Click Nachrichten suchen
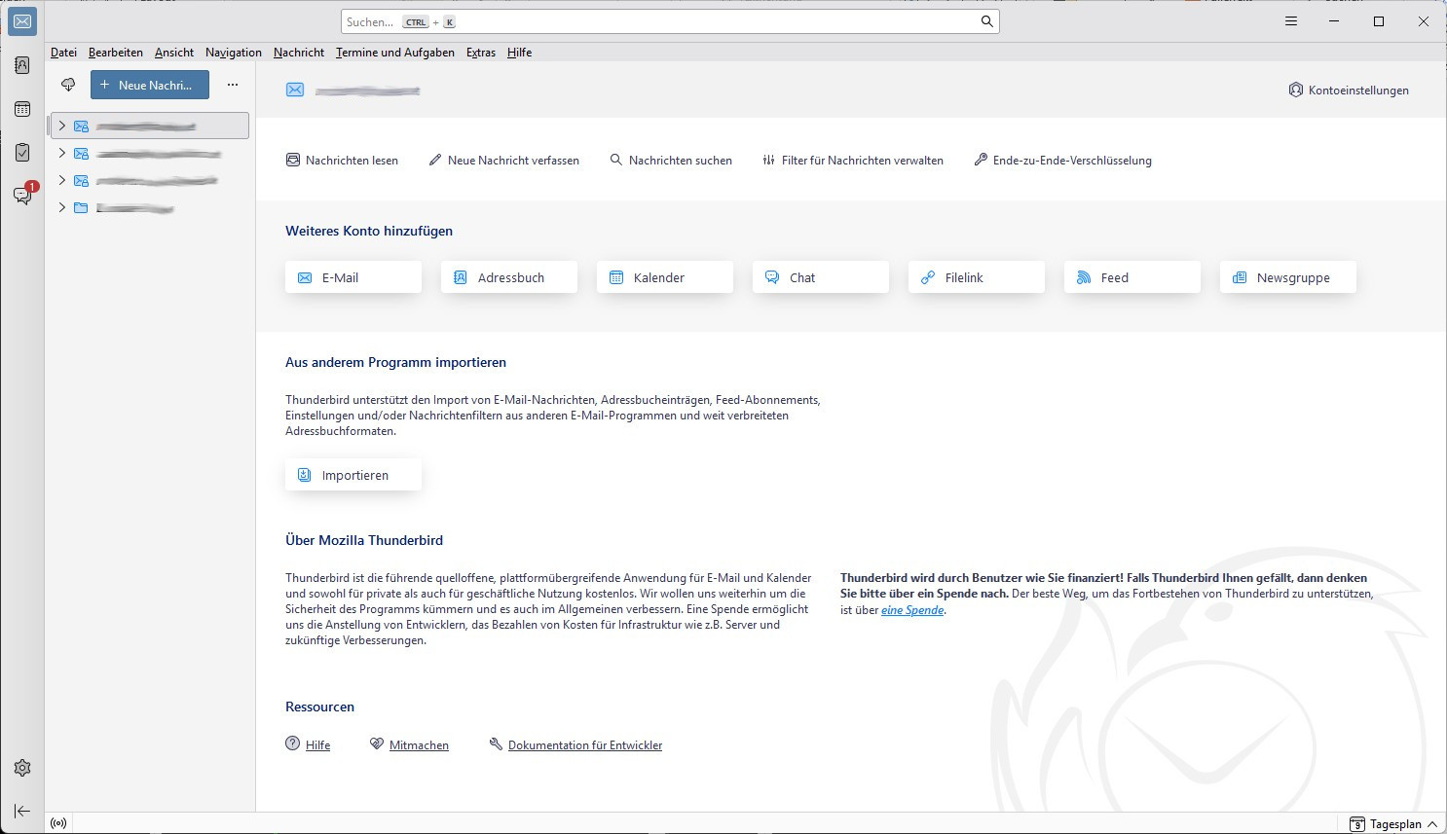The height and width of the screenshot is (834, 1447). coord(671,161)
